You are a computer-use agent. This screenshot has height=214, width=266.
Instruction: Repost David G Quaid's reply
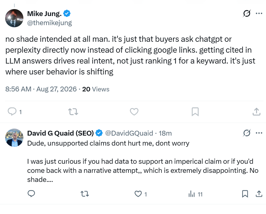(x=85, y=194)
